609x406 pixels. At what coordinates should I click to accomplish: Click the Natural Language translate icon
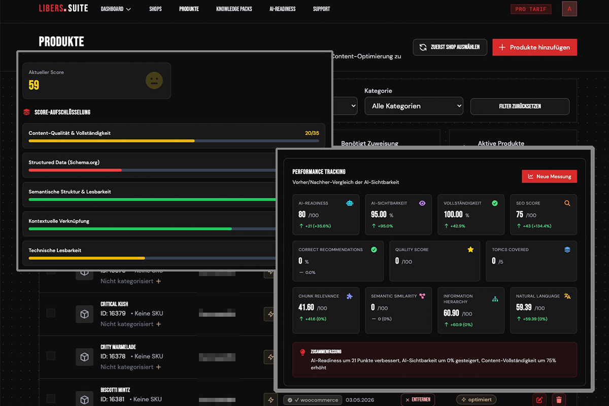[x=567, y=296]
